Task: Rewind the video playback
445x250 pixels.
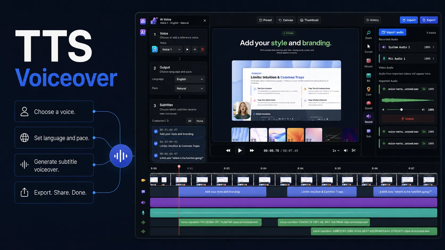Action: (x=228, y=150)
